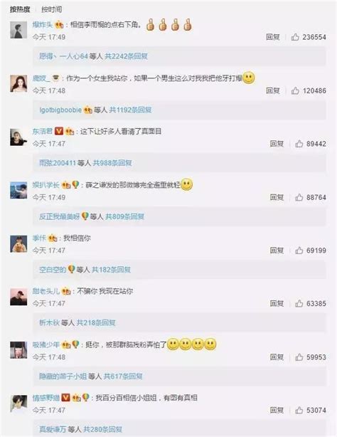
Task: Like the '我相信你' comment with 69199
Action: click(x=299, y=251)
